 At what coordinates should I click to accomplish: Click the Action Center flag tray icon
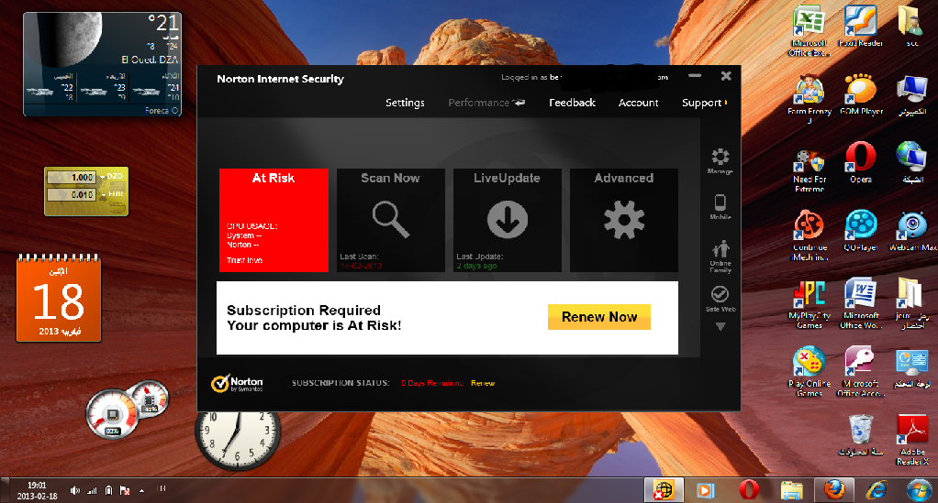pos(125,490)
